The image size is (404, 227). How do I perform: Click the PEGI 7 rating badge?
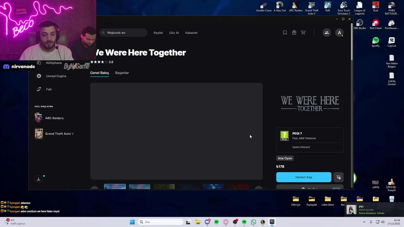click(x=284, y=136)
